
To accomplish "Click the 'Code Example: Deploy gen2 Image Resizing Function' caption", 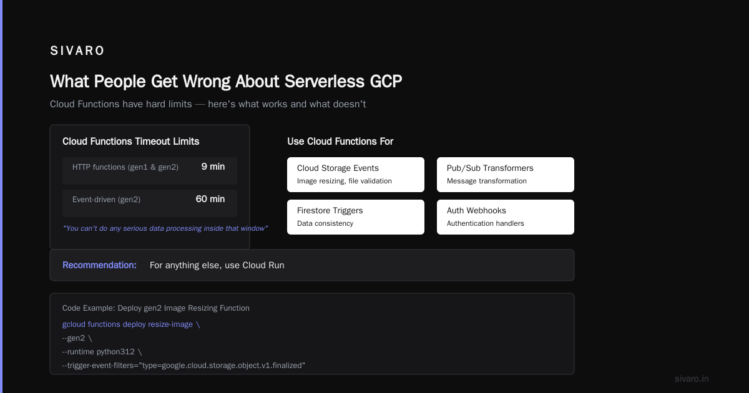I will pos(156,308).
